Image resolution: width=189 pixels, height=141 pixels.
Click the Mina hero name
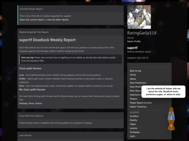pos(22,86)
